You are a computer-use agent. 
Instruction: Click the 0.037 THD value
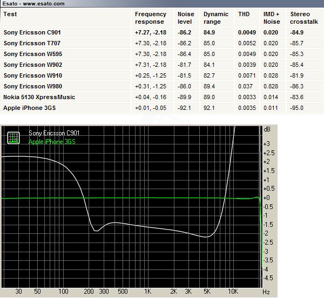click(245, 86)
